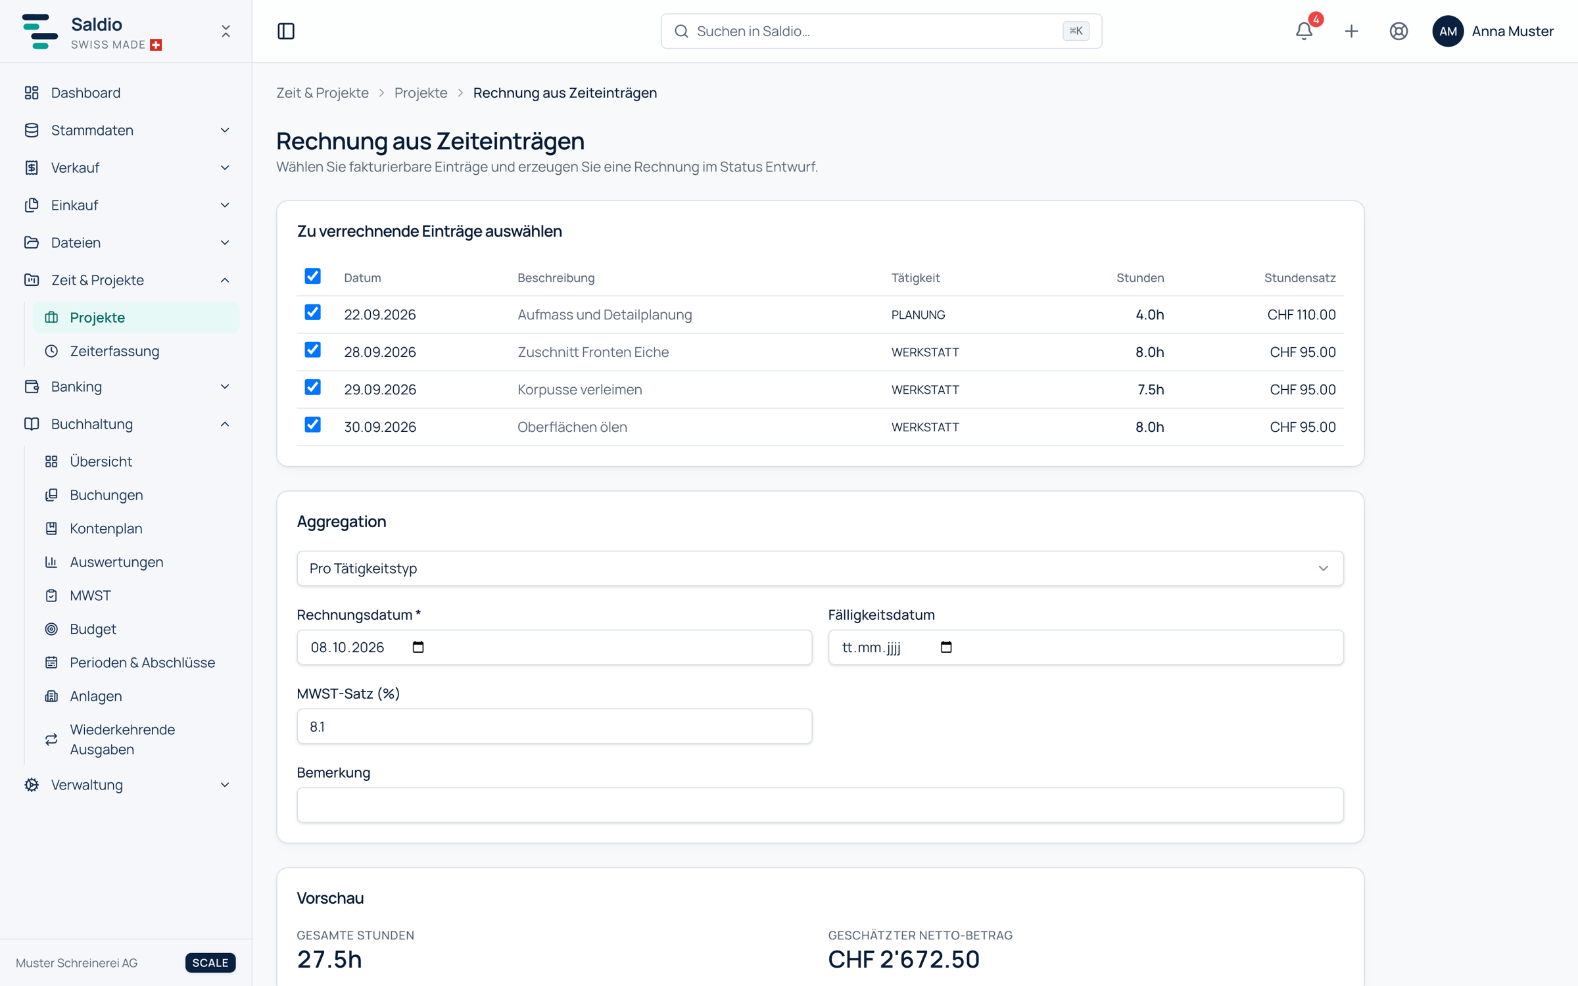Uncheck the Zuschnitt Fronten Eiche entry
Image resolution: width=1578 pixels, height=986 pixels.
312,350
